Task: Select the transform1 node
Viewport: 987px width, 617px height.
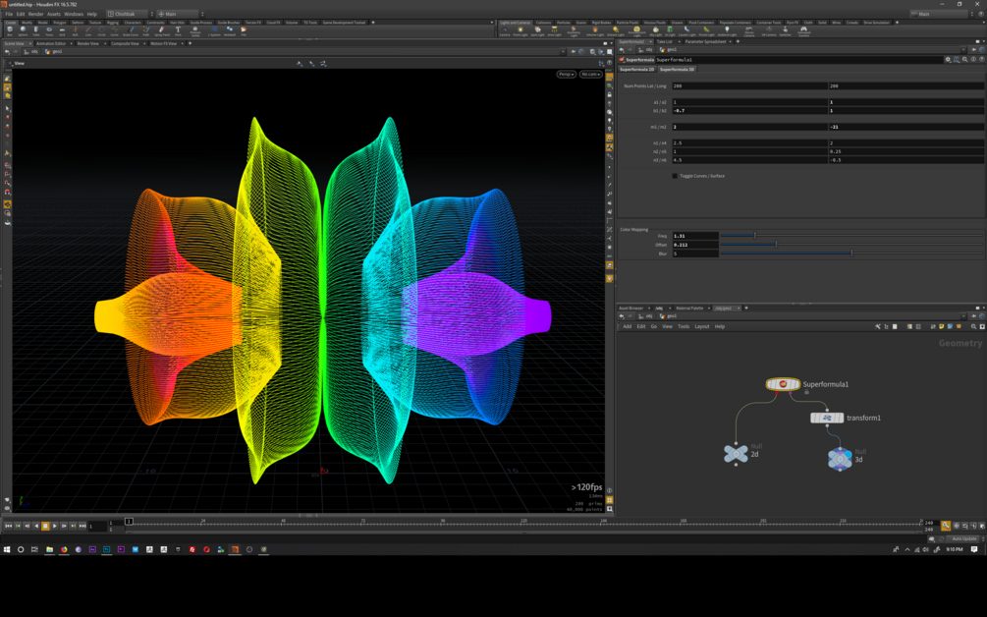Action: coord(827,418)
